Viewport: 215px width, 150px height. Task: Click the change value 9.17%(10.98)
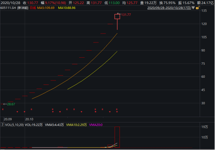(56, 3)
